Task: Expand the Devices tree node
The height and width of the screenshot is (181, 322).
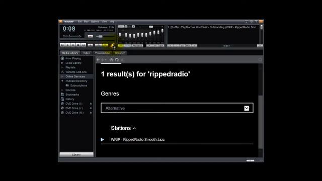Action: (x=62, y=90)
